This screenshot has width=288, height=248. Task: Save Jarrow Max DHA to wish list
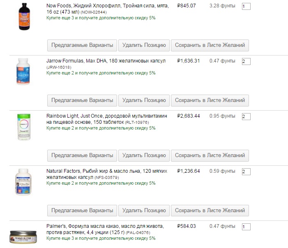[x=210, y=100]
